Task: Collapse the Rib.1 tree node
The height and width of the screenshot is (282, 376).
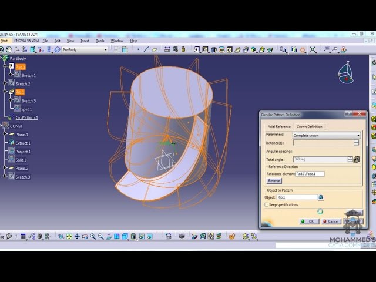Action: click(5, 92)
